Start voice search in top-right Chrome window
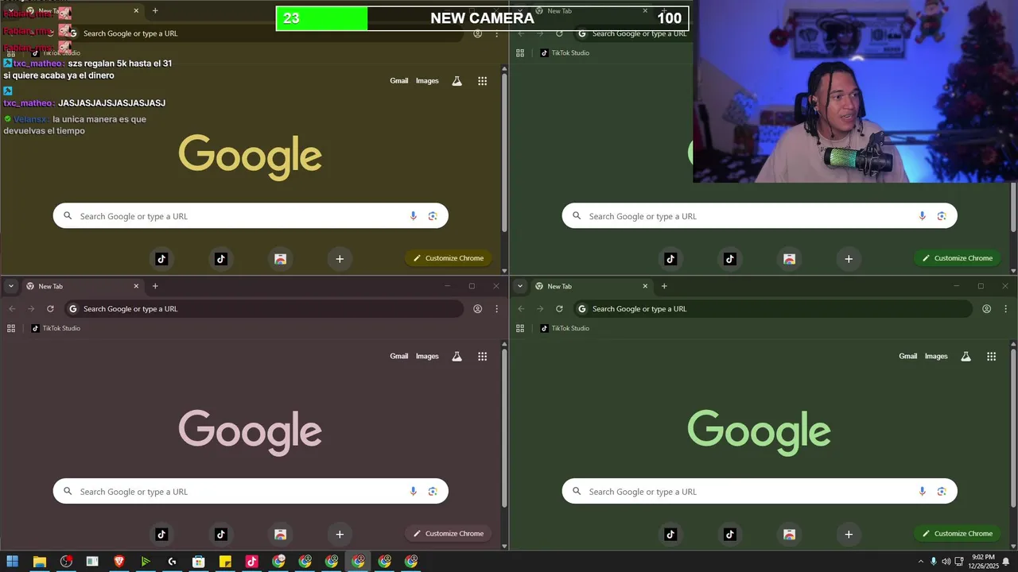This screenshot has height=572, width=1018. coord(922,216)
